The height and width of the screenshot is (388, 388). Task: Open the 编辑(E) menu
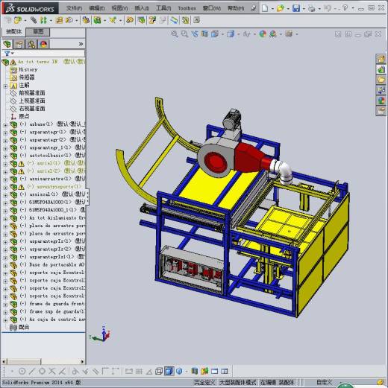(97, 8)
